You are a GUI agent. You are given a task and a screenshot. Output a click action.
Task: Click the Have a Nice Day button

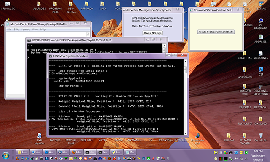pos(153,33)
